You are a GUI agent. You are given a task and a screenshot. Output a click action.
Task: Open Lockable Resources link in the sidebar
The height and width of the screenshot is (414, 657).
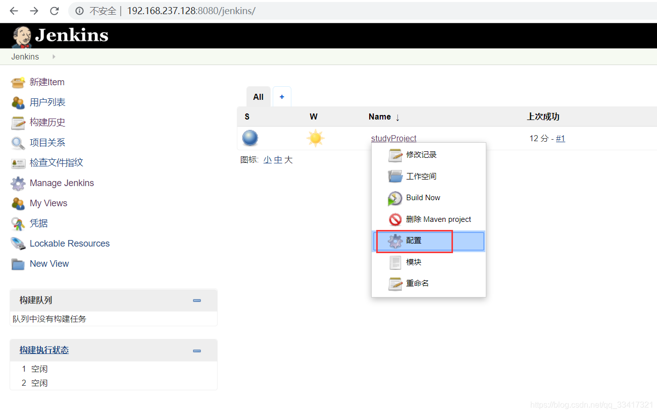coord(70,244)
